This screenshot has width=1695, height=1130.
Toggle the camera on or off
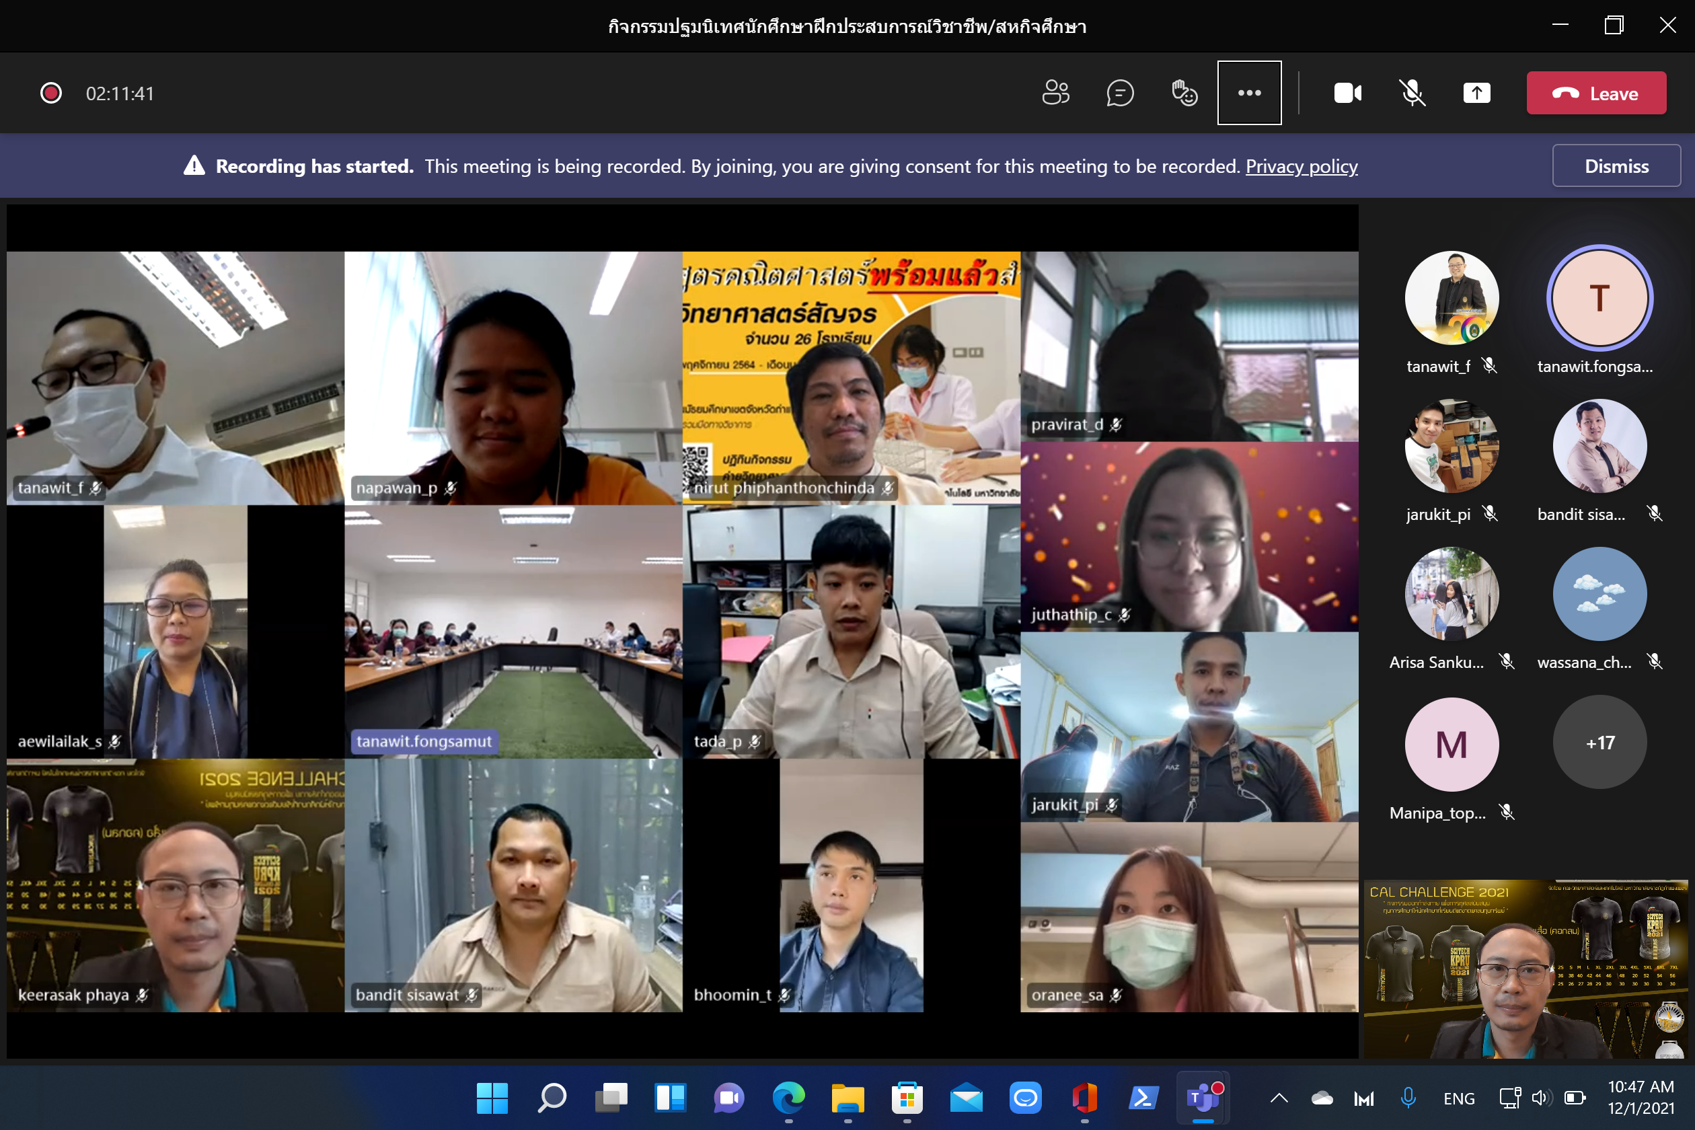1347,93
